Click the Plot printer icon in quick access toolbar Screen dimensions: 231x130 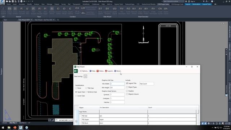point(21,1)
